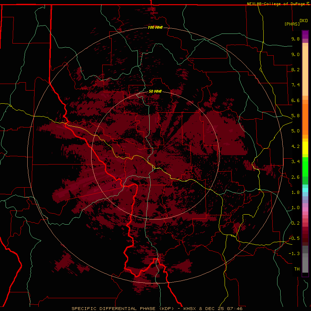The height and width of the screenshot is (311, 311).
Task: Click the 8.2 scale value
Action: pos(295,69)
